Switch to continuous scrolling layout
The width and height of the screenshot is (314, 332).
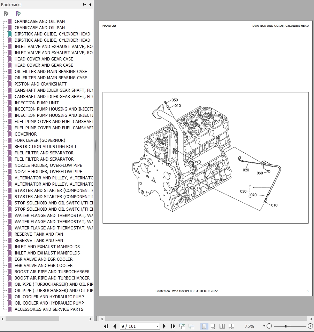coord(213,326)
